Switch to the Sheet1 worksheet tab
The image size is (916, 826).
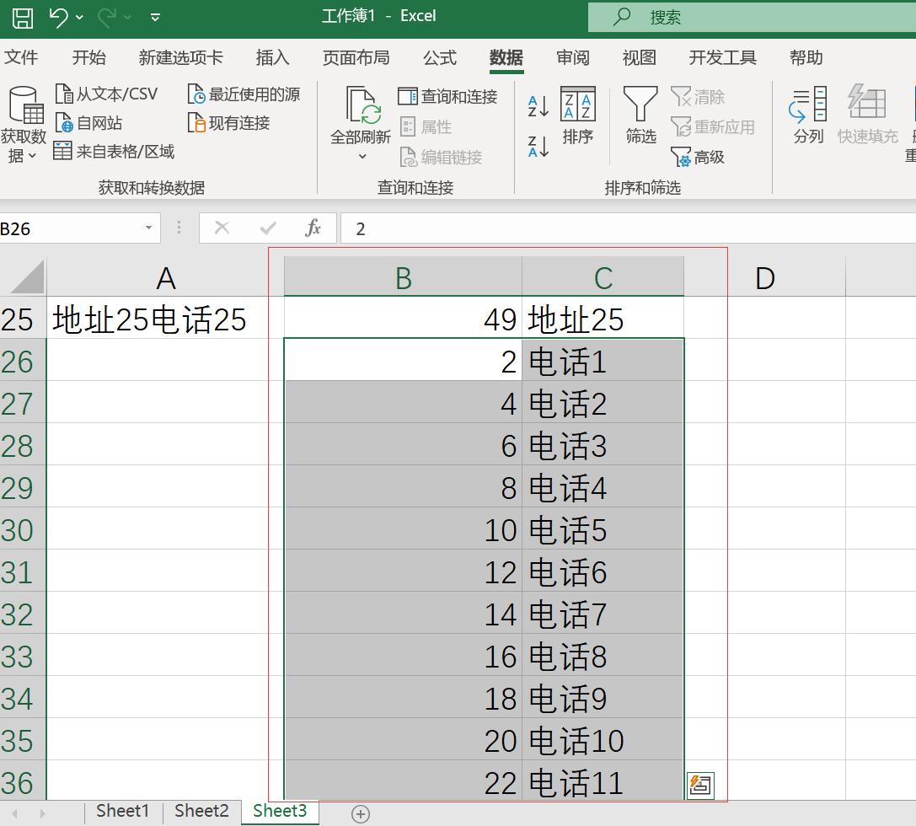122,810
